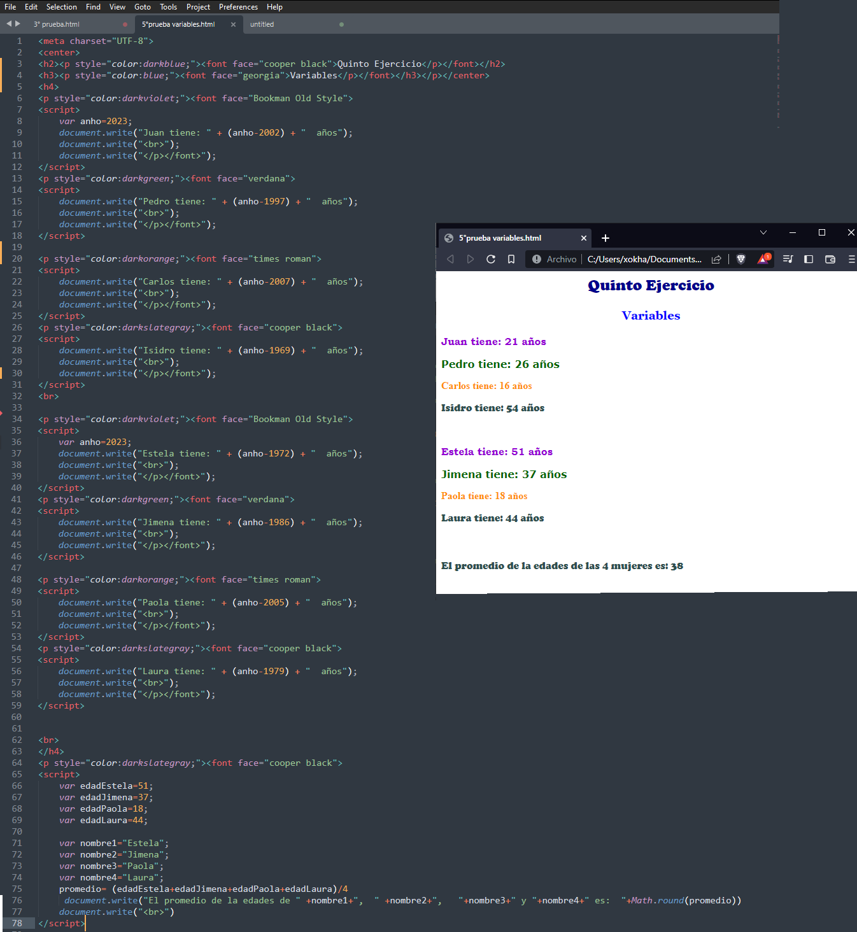Open Brave Rewards triangle icon
857x932 pixels.
[763, 259]
